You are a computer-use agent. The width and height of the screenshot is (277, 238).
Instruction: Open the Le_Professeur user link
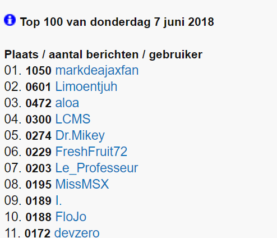(x=96, y=168)
